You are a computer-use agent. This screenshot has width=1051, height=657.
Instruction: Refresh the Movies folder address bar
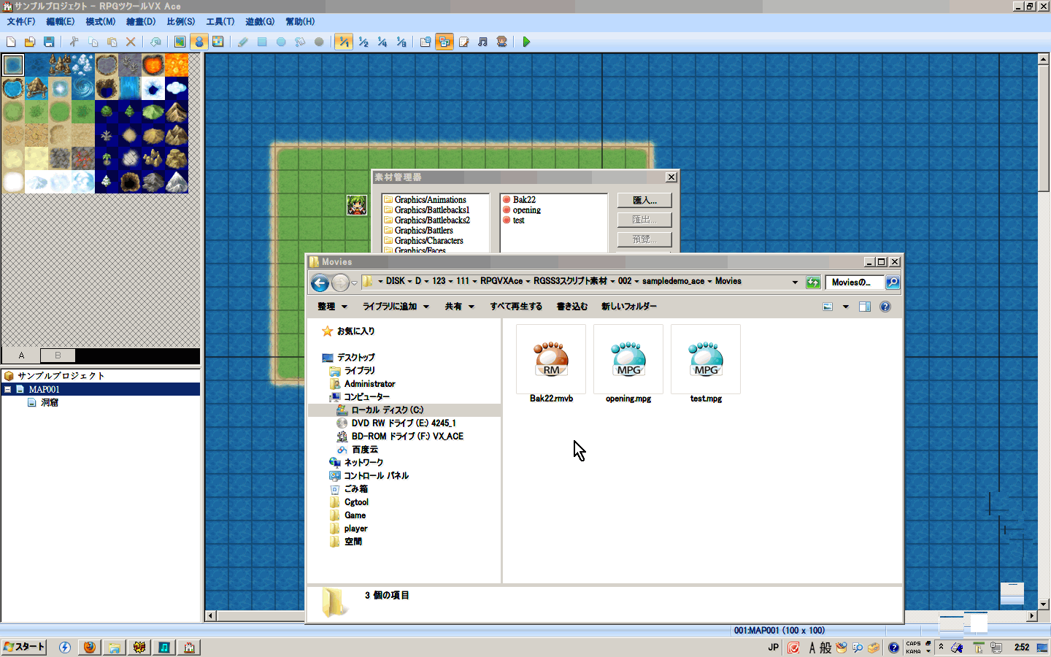click(813, 283)
